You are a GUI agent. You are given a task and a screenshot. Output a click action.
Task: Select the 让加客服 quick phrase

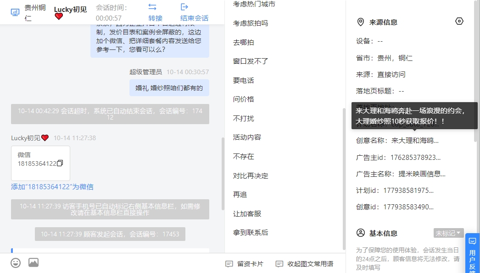pos(247,214)
